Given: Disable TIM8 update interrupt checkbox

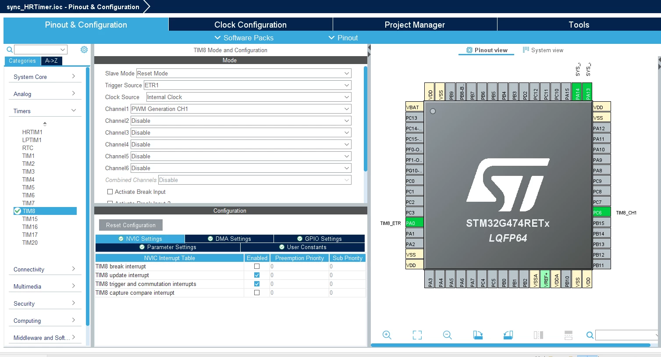Looking at the screenshot, I should (x=257, y=275).
